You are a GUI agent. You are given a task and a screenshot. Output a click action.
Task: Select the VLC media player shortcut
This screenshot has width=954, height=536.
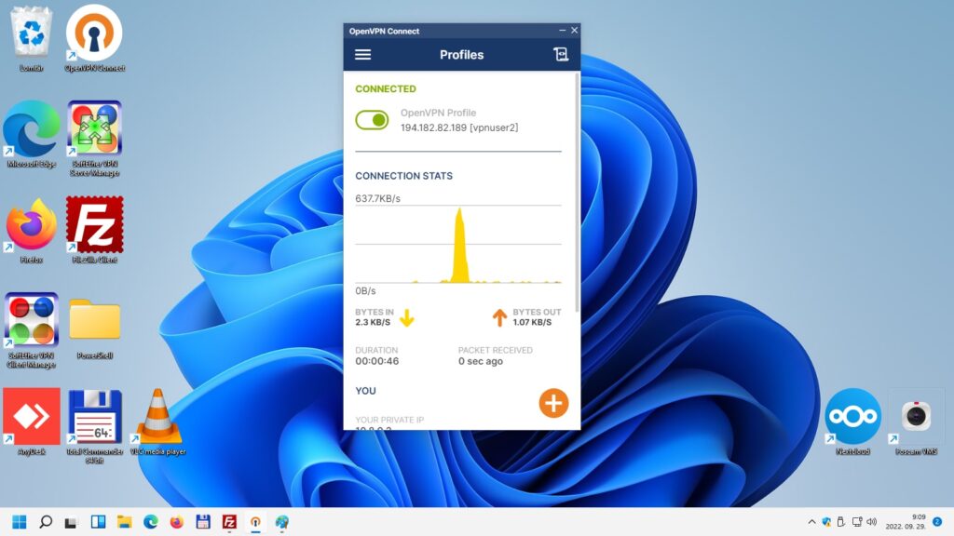coord(157,422)
